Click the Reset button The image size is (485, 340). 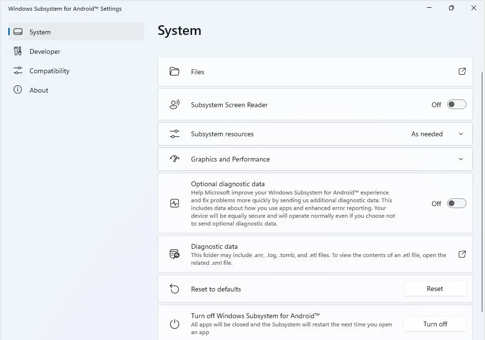click(x=435, y=289)
